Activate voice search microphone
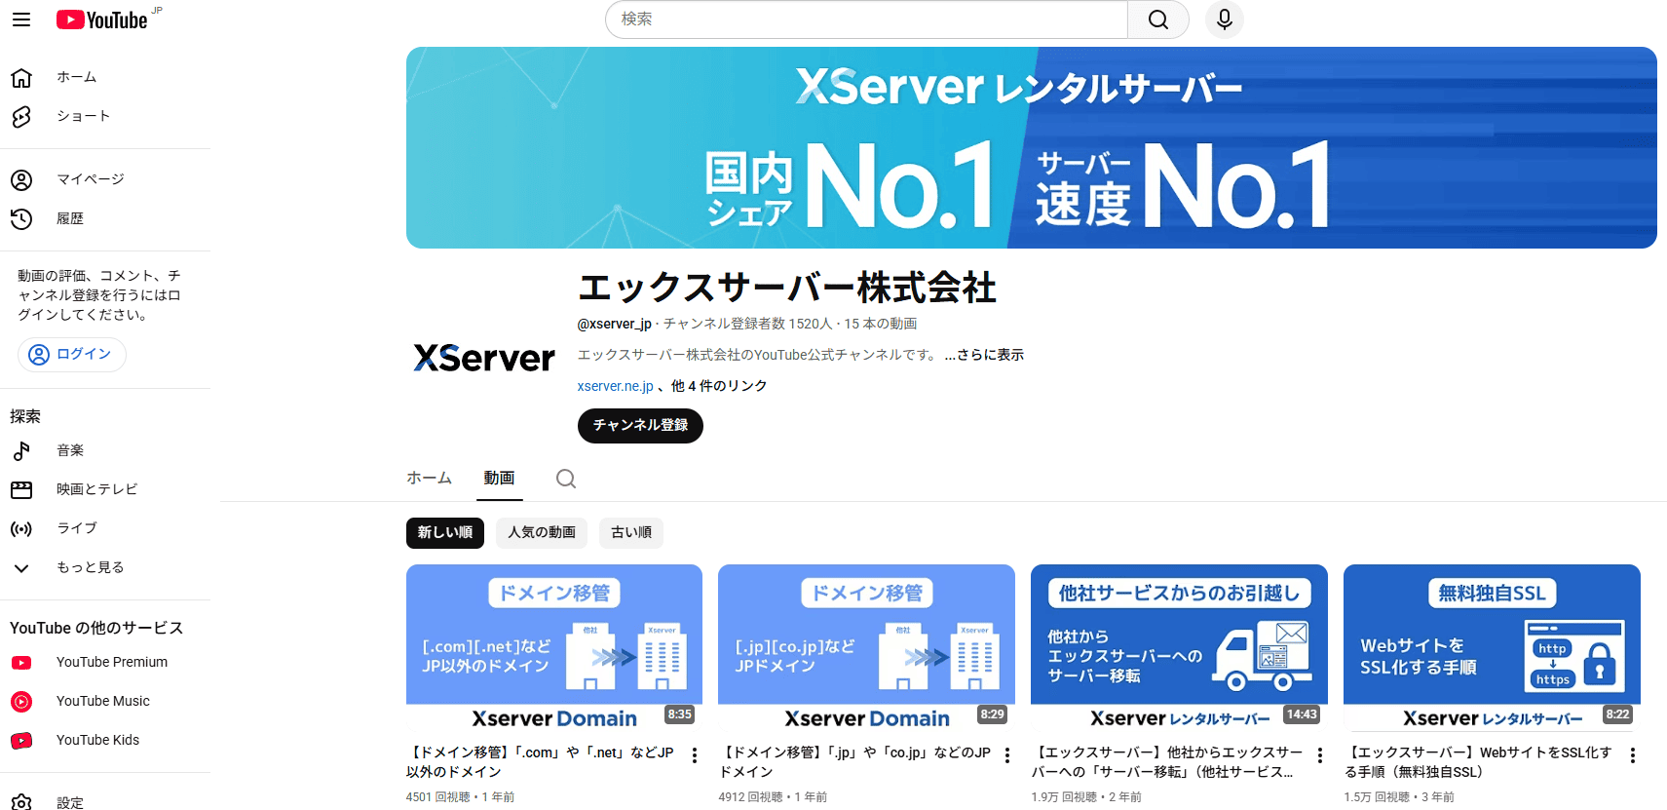This screenshot has width=1667, height=810. (1224, 19)
